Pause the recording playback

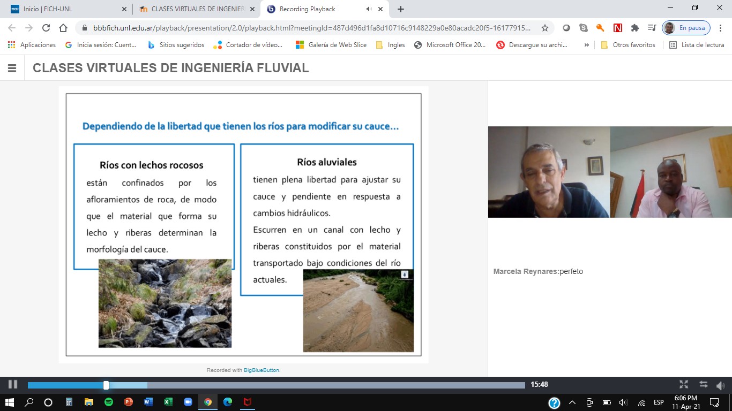point(13,384)
